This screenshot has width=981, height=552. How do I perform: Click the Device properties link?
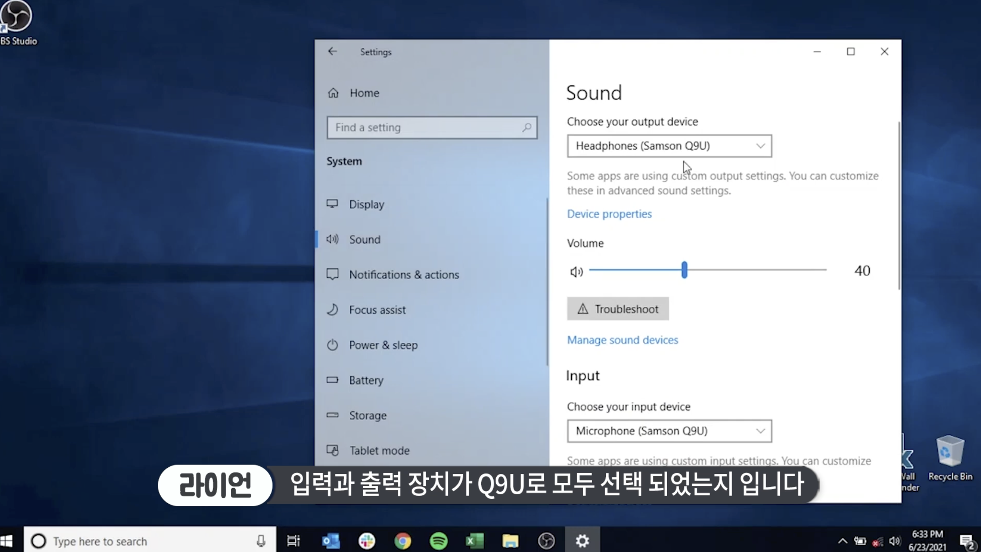point(609,214)
